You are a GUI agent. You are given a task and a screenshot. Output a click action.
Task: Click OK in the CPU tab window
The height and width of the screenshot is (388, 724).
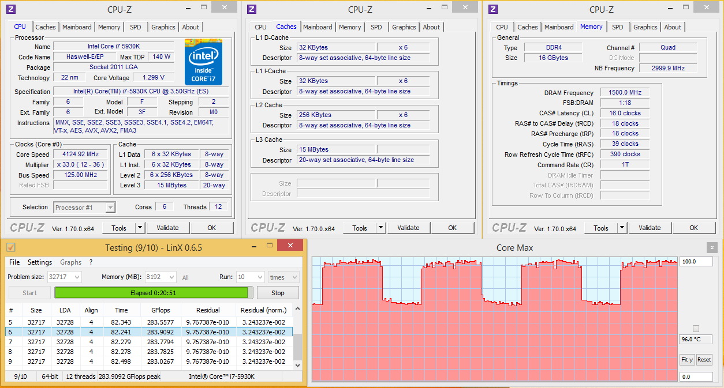212,228
